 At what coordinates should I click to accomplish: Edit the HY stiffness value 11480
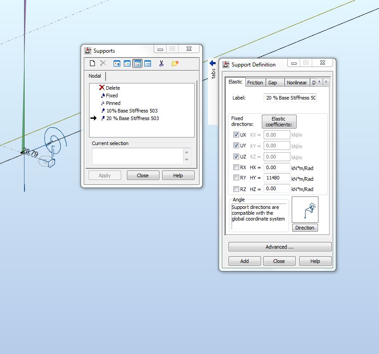277,178
